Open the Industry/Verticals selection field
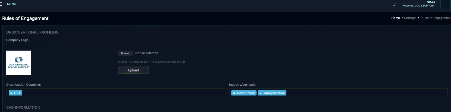The height and width of the screenshot is (112, 451). 366,93
